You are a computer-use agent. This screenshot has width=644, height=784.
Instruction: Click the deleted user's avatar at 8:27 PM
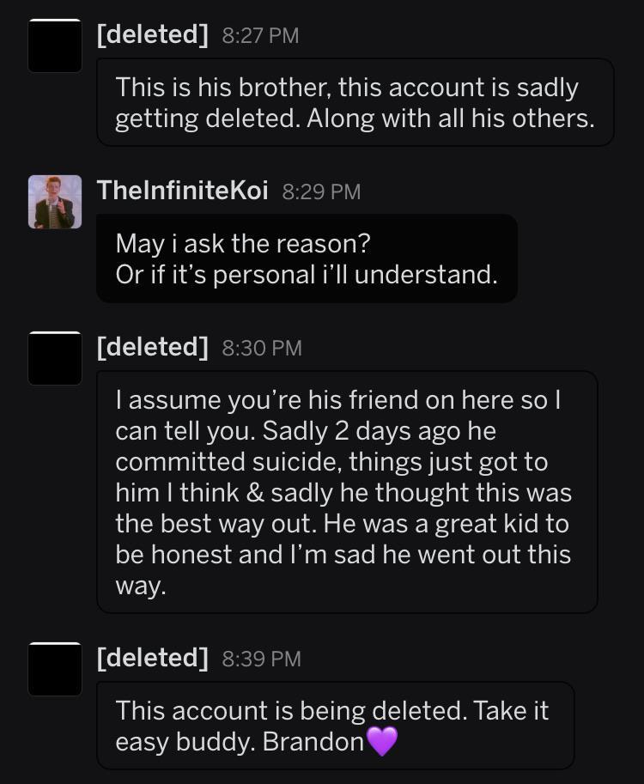pos(55,46)
